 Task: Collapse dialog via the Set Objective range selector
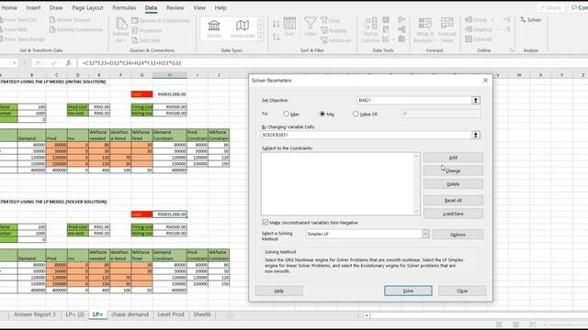(x=476, y=100)
